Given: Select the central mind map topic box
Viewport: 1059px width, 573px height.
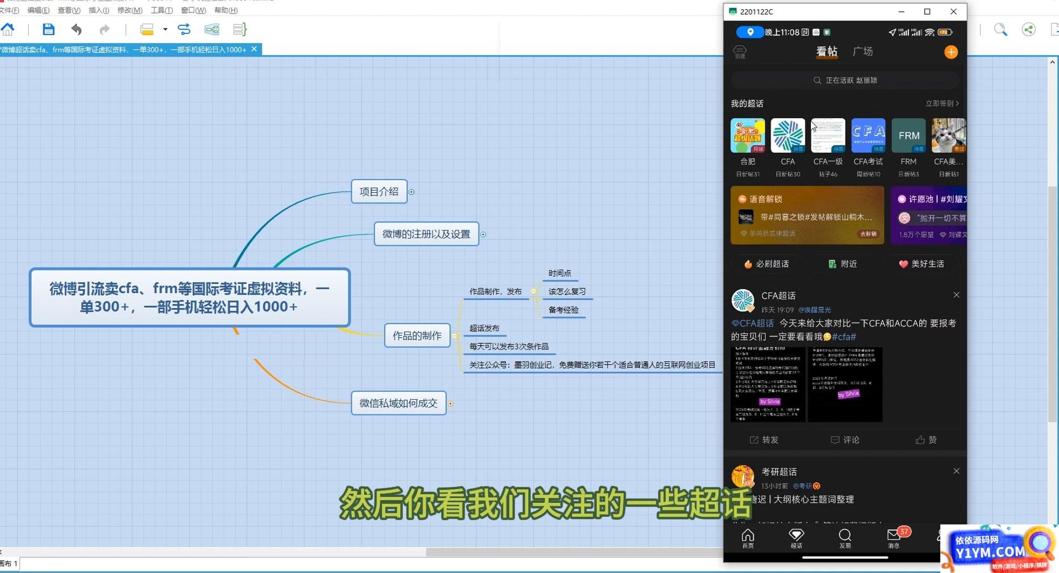Looking at the screenshot, I should tap(190, 297).
